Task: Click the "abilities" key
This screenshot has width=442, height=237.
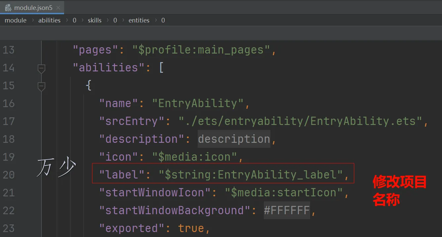Action: coord(109,68)
